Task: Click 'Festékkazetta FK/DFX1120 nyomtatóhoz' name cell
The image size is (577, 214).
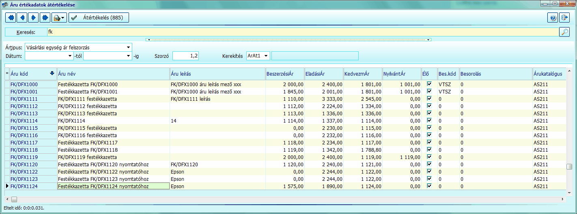Action: 113,164
